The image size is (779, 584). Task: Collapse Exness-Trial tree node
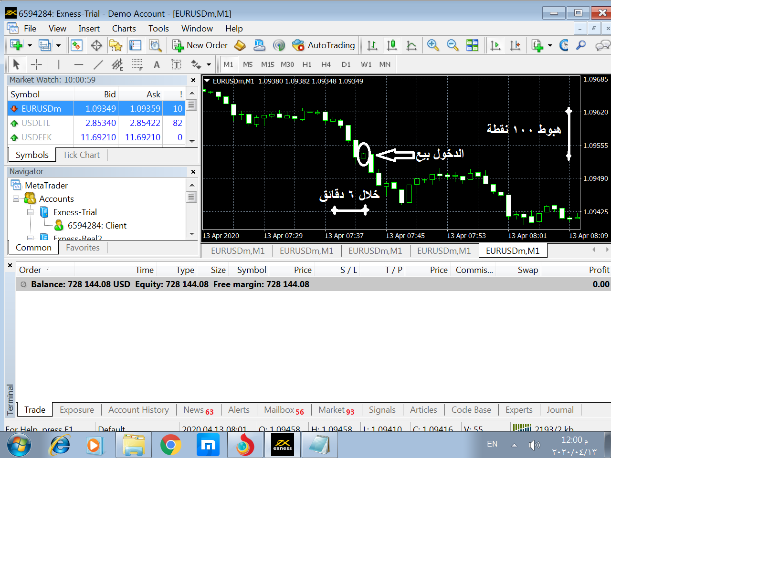(x=30, y=212)
